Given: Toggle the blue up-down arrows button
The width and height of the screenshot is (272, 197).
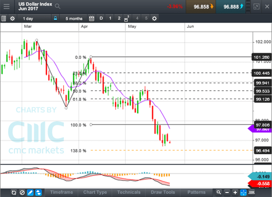Looking at the screenshot, I should (39, 192).
